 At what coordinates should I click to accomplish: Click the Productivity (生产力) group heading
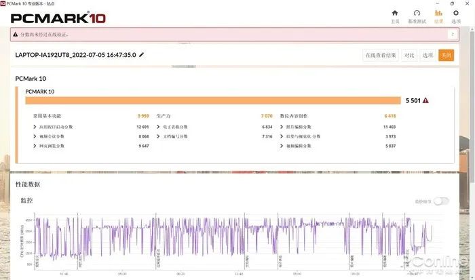(x=164, y=116)
